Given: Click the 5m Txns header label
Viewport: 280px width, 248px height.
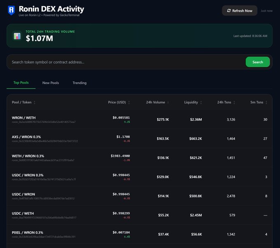Looking at the screenshot, I should point(257,102).
